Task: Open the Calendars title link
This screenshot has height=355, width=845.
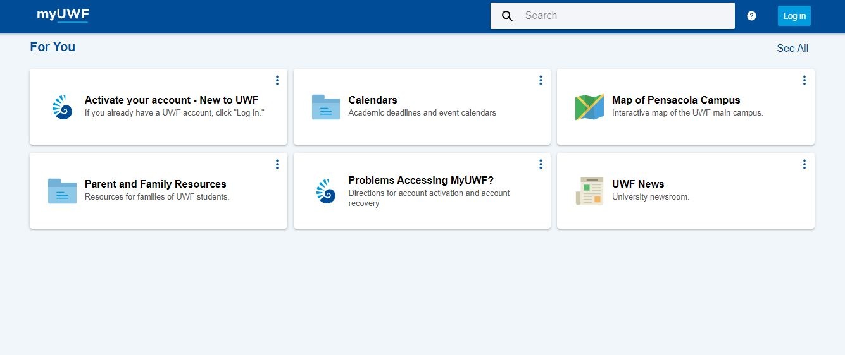Action: [373, 100]
